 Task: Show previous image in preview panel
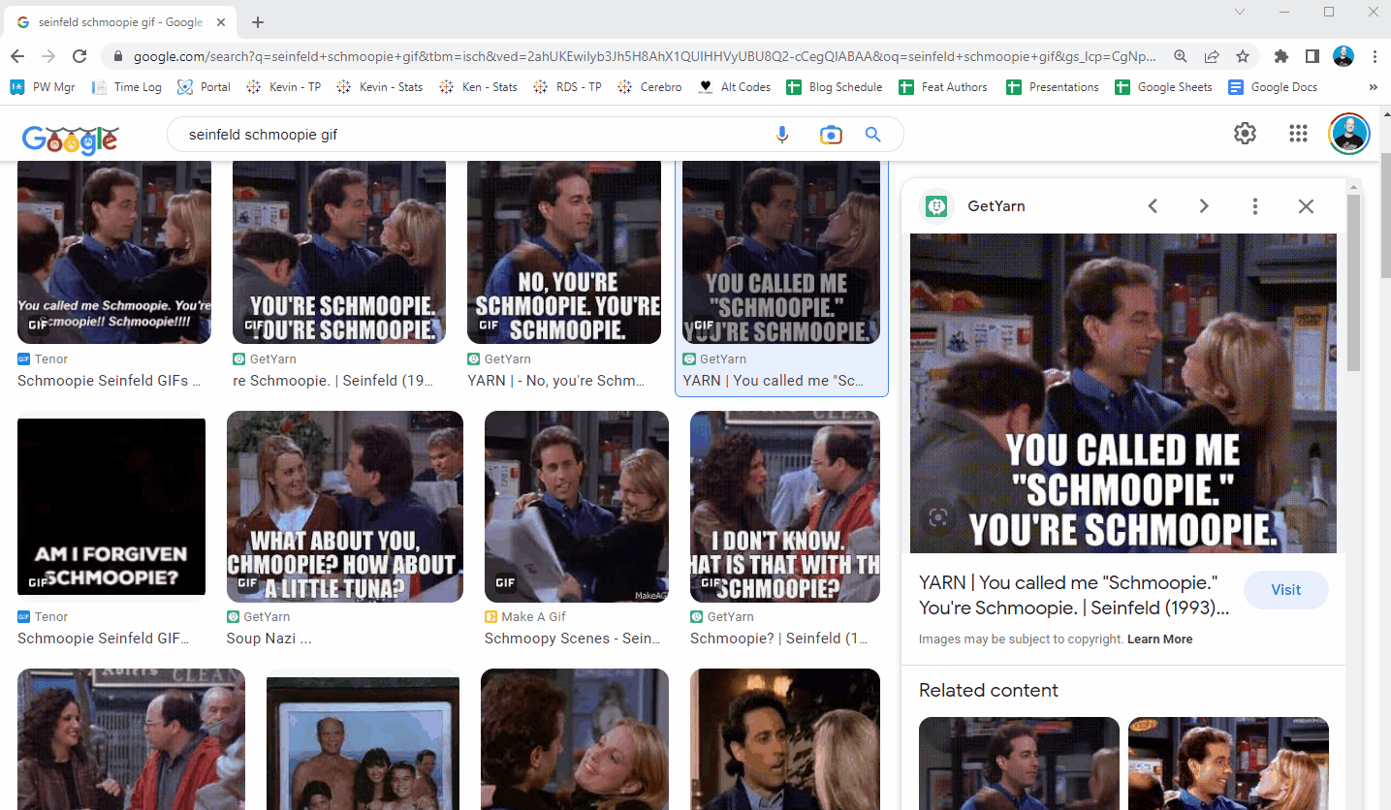pos(1153,205)
